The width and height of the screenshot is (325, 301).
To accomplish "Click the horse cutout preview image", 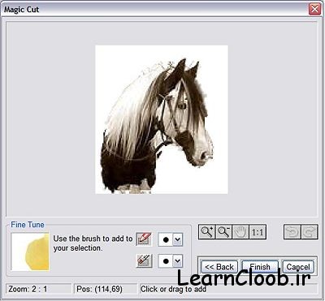I will tap(162, 119).
